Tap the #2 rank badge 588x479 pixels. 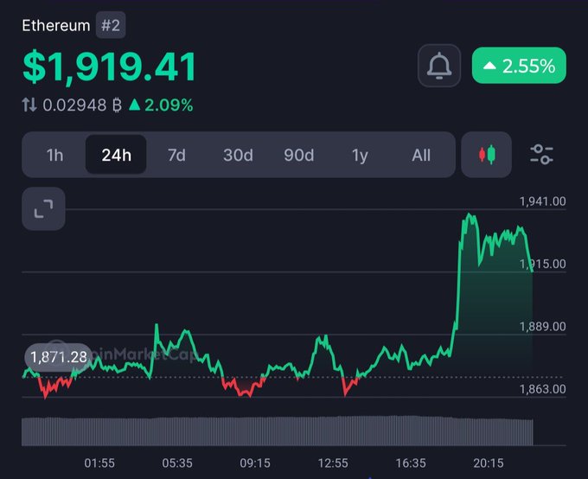coord(111,25)
